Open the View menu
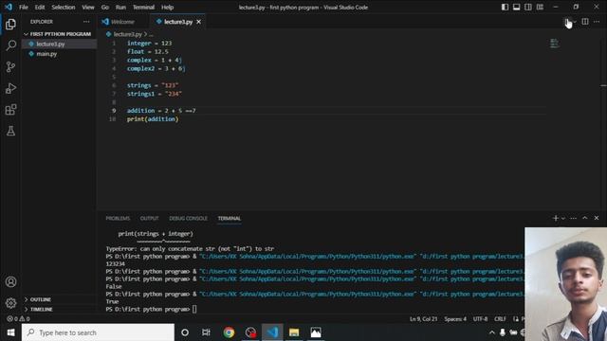The image size is (607, 341). [88, 7]
